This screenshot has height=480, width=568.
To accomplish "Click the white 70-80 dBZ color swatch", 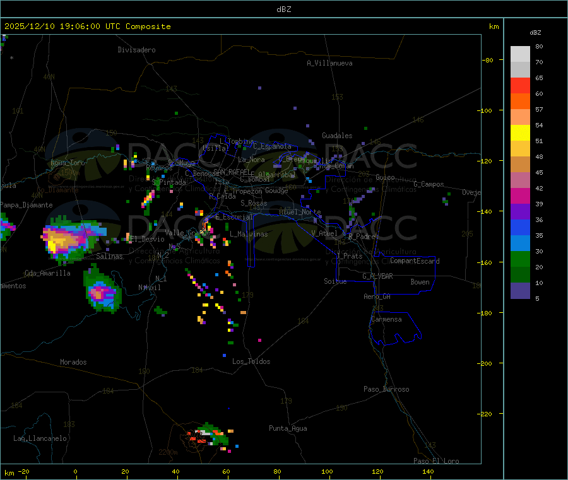I will 520,54.
